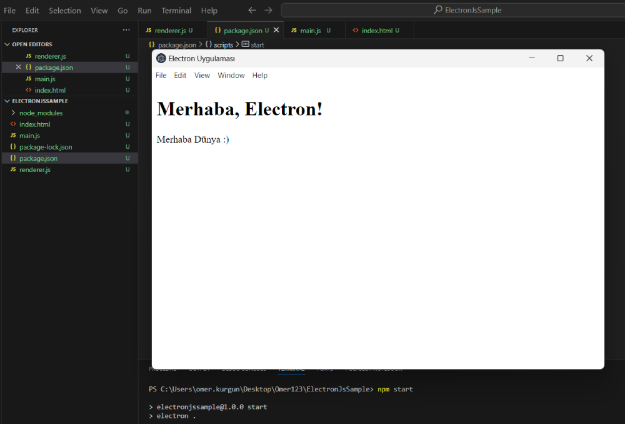Open the Terminal menu in VS Code
The width and height of the screenshot is (625, 424).
point(176,11)
